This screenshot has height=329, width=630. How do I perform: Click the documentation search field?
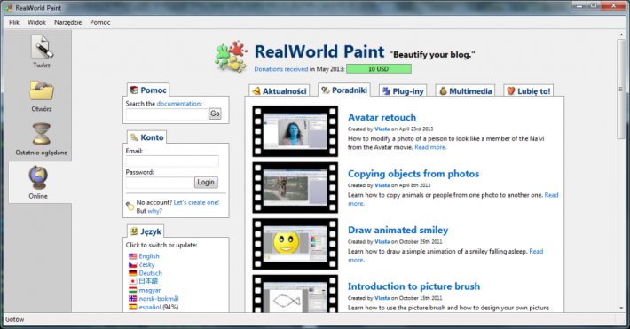pos(167,114)
